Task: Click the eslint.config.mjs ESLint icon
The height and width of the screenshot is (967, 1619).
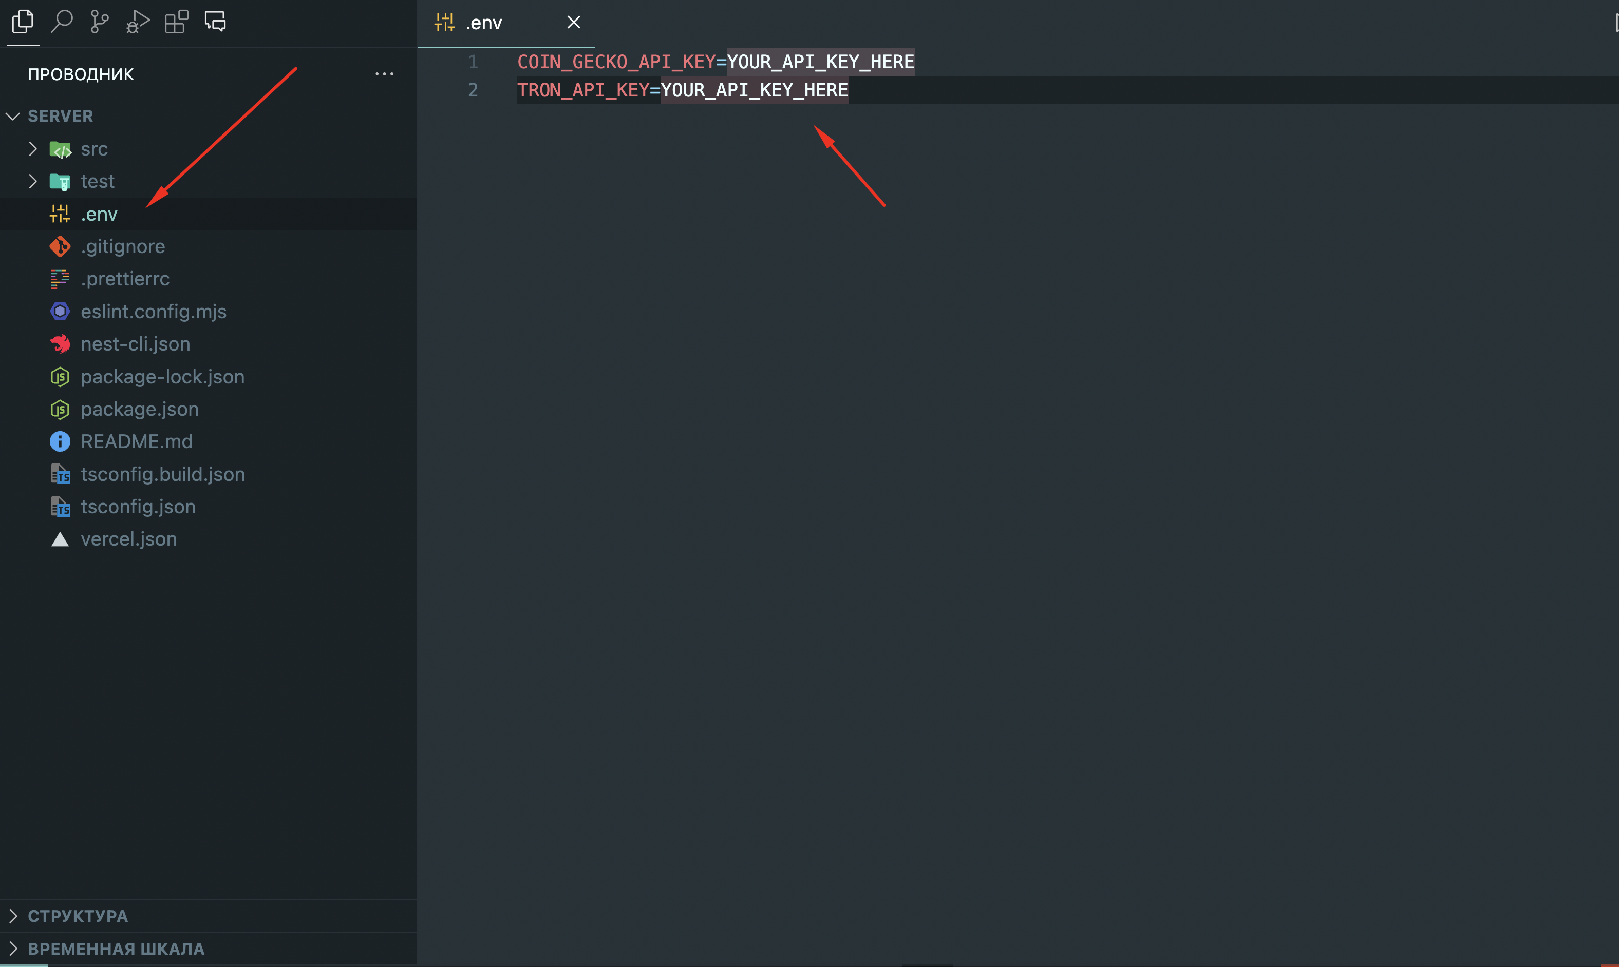Action: tap(60, 312)
